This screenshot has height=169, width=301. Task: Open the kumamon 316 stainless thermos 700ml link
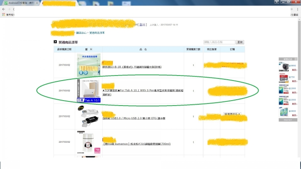[x=136, y=144]
